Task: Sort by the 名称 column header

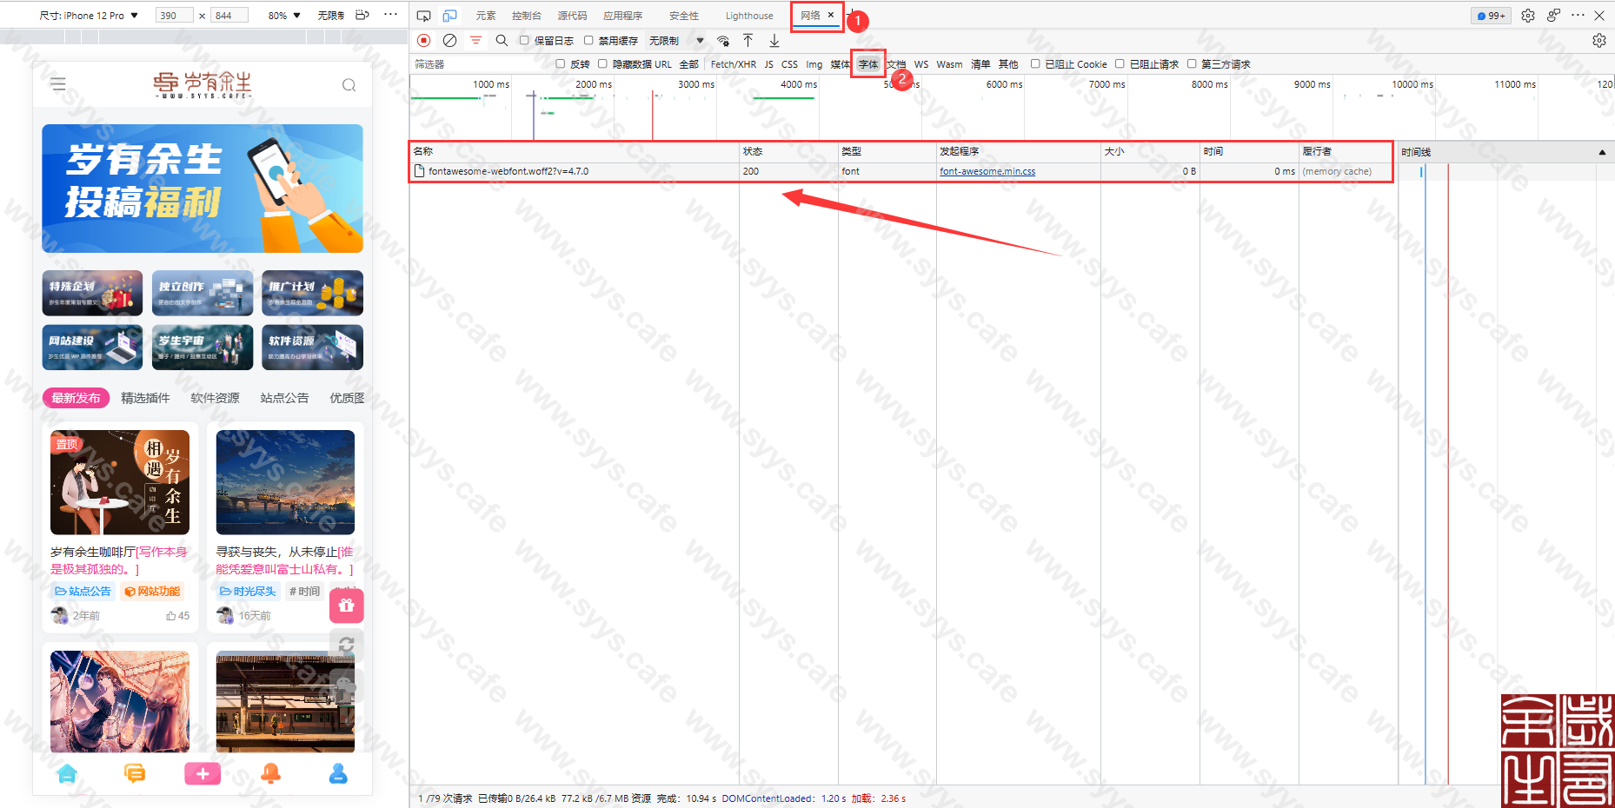Action: 575,151
